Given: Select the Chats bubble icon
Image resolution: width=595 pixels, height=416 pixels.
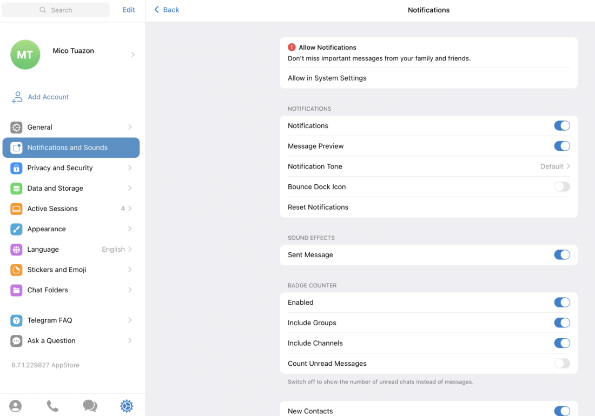Looking at the screenshot, I should coord(90,406).
